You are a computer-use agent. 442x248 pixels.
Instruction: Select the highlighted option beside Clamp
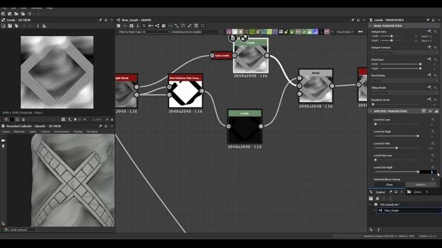[x=421, y=185]
